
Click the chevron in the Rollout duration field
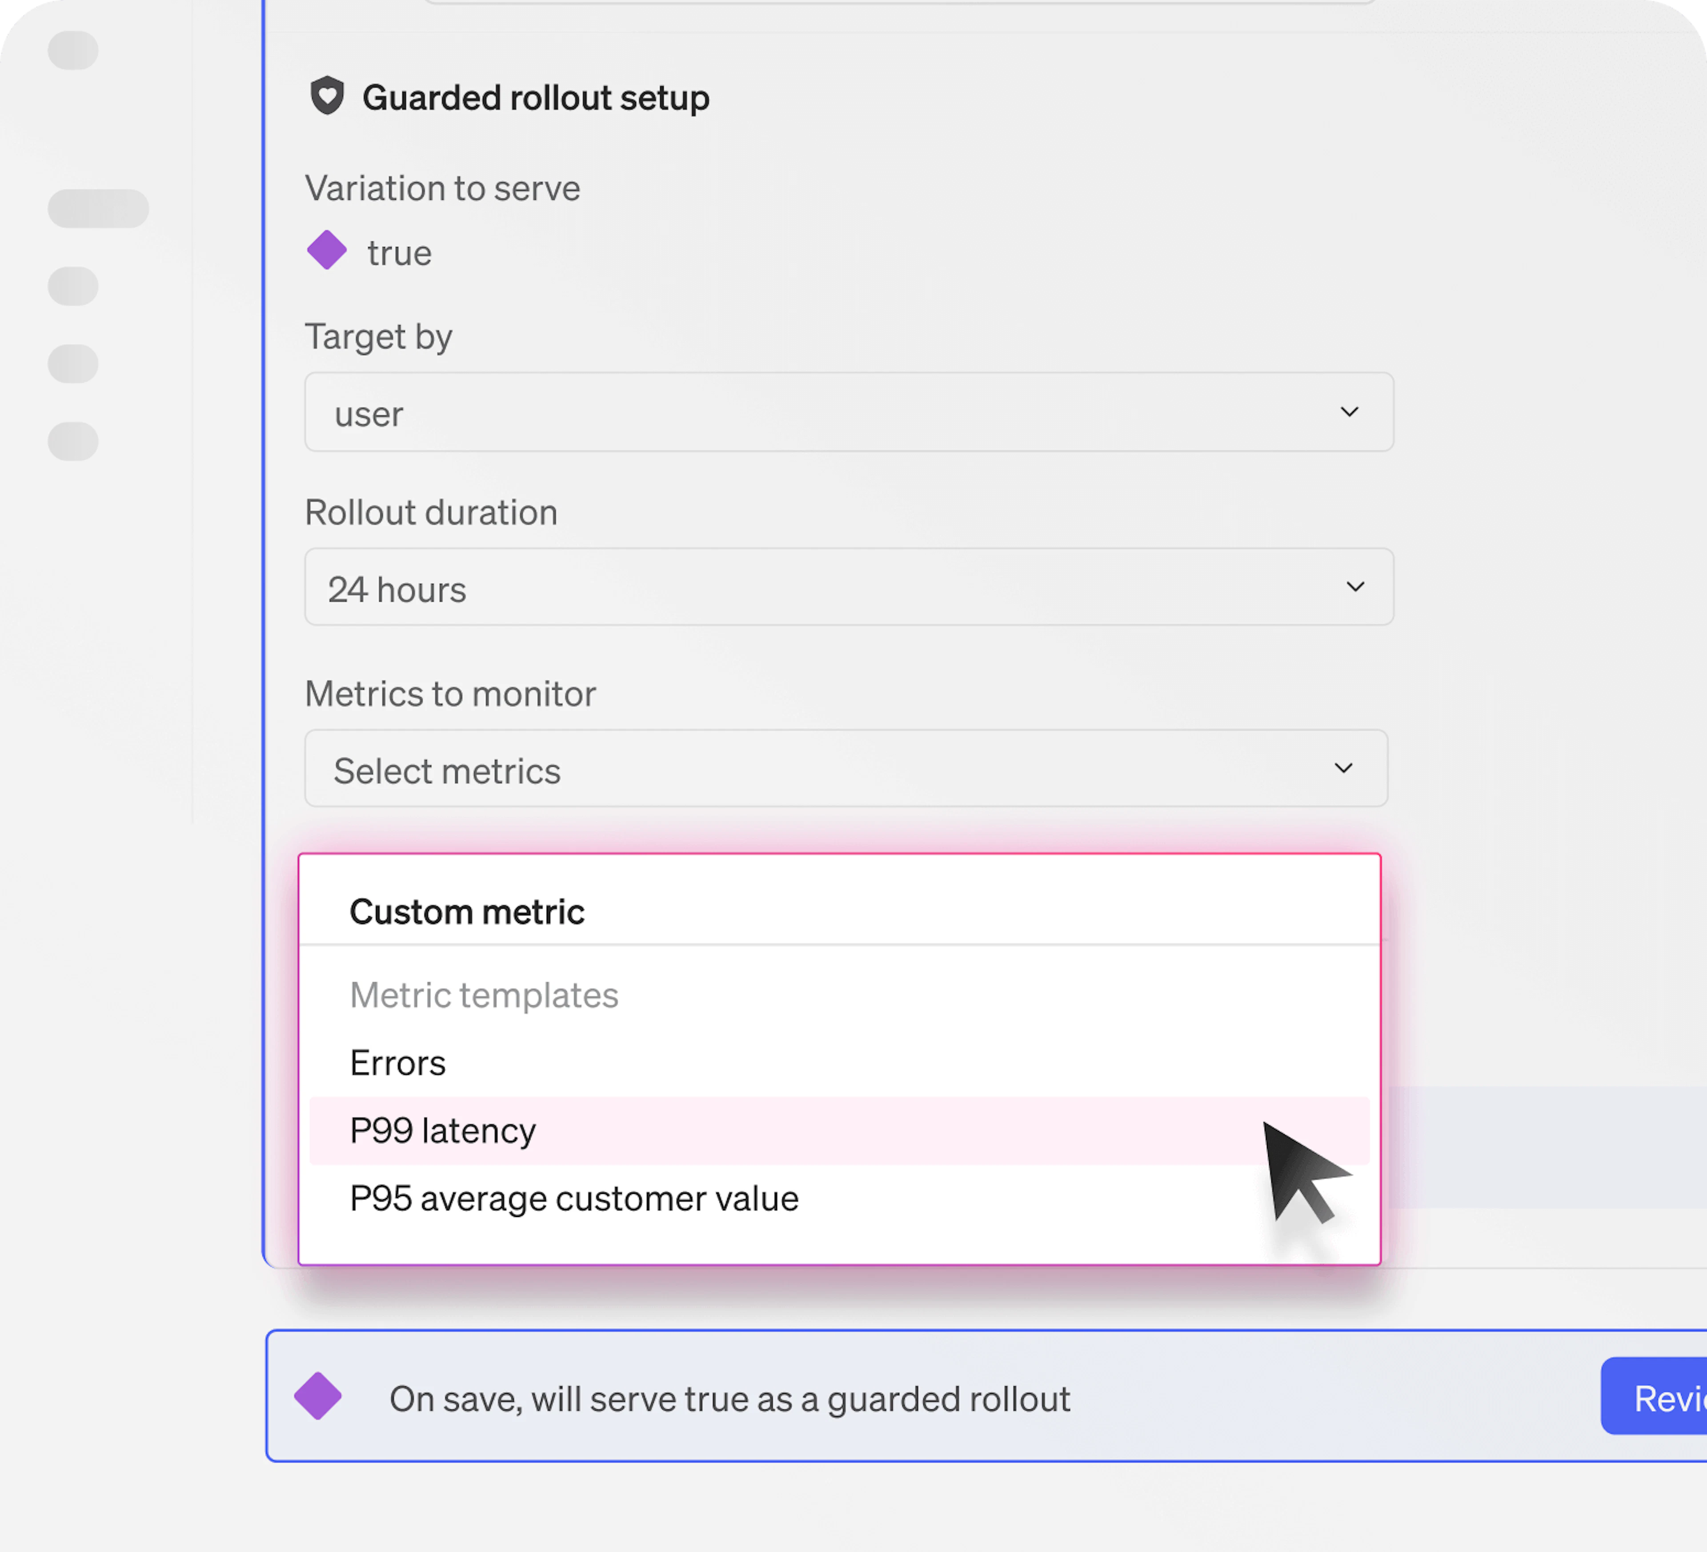tap(1355, 587)
